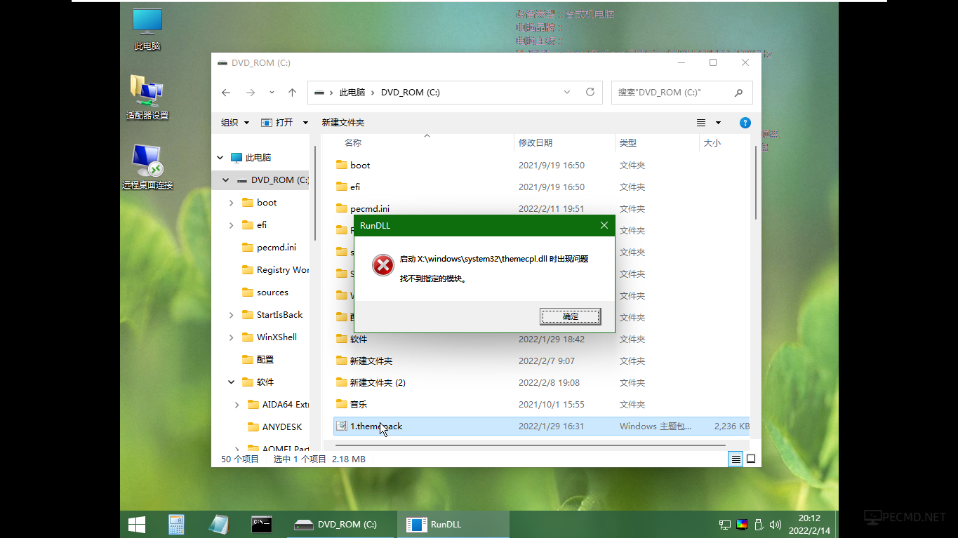958x538 pixels.
Task: Click the search DVD_ROM (C:) field
Action: click(682, 93)
